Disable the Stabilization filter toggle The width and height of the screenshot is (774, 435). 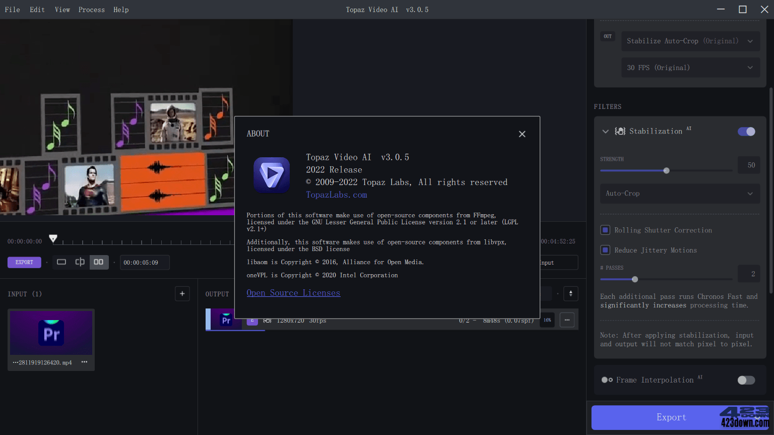[746, 131]
